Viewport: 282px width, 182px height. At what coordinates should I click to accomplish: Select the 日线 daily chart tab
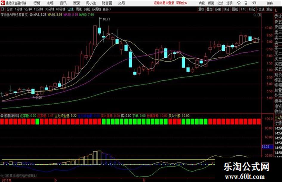70,9
